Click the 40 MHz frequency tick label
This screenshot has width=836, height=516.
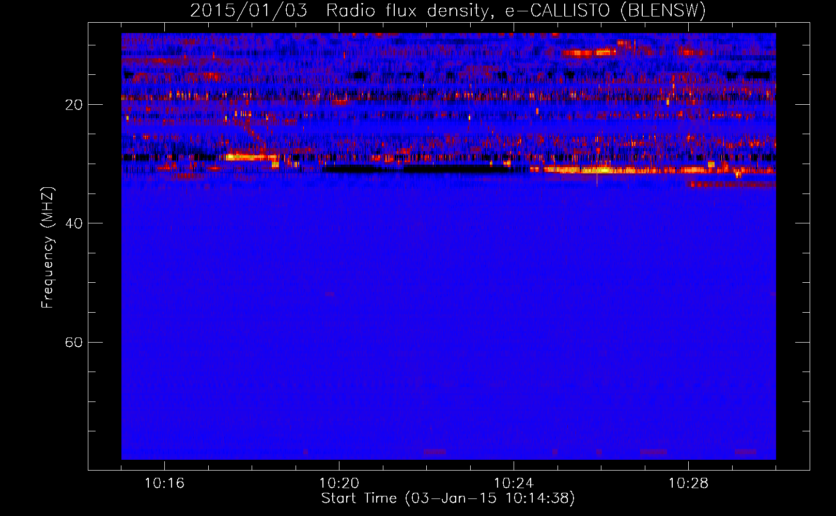click(x=74, y=223)
